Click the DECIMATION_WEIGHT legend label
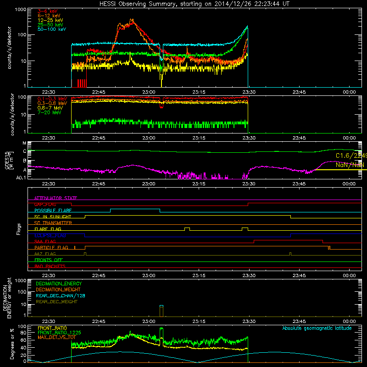 [58, 289]
